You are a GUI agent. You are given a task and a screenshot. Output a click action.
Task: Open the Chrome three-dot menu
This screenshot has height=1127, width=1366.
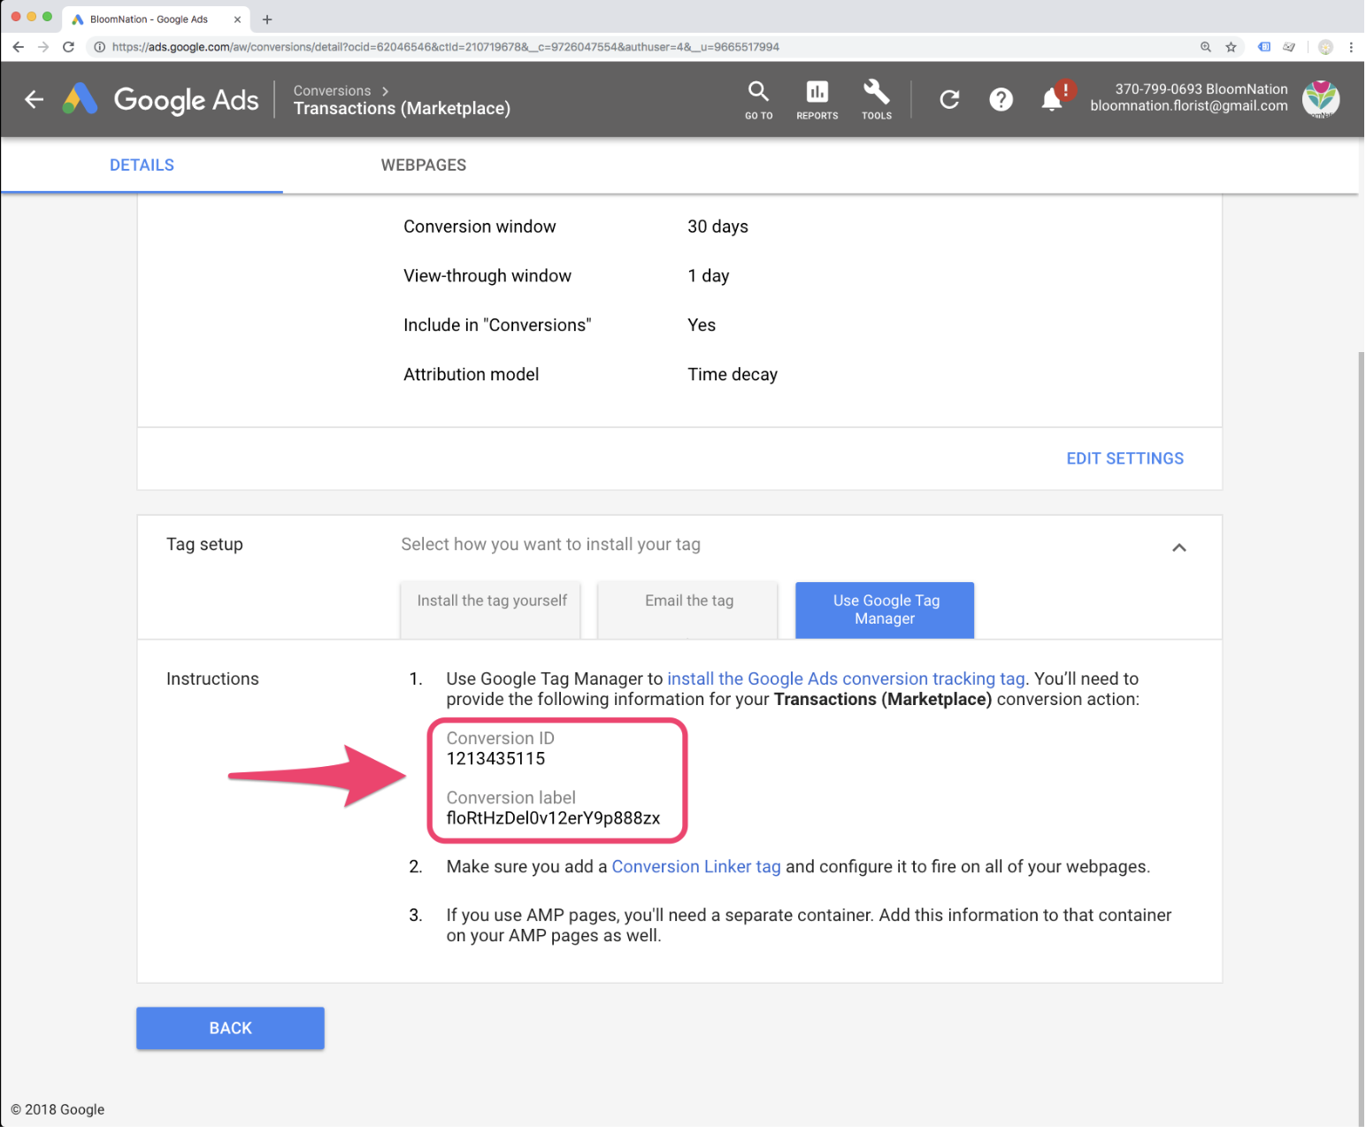tap(1351, 47)
